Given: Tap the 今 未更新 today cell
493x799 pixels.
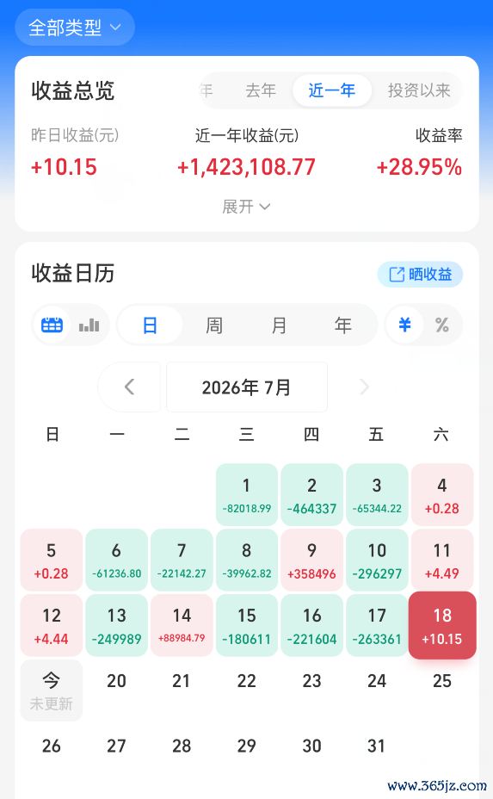Looking at the screenshot, I should tap(52, 691).
